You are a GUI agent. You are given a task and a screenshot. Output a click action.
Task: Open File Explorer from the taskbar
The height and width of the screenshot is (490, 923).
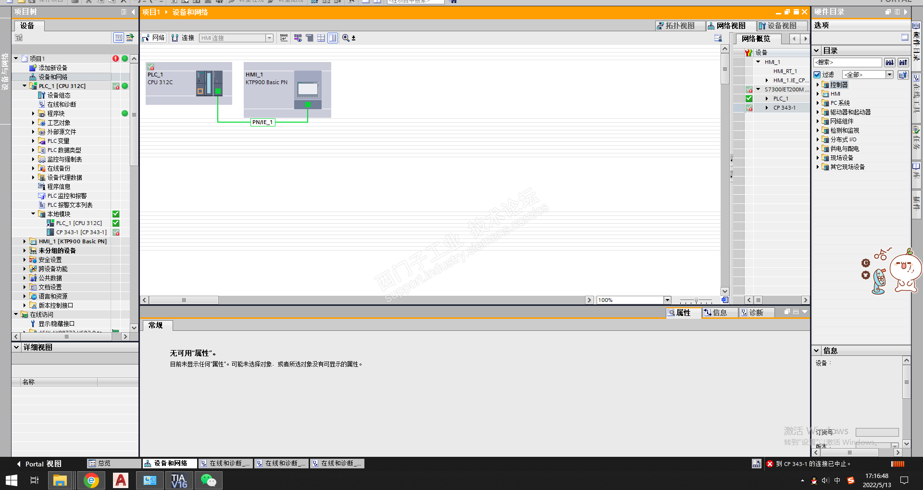point(60,480)
